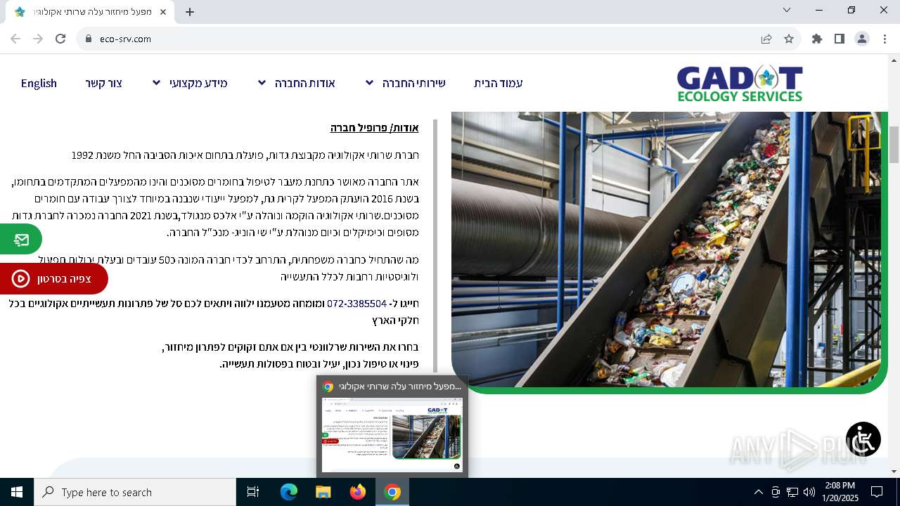Open the שירותי החברה menu
This screenshot has height=506, width=900.
click(413, 83)
